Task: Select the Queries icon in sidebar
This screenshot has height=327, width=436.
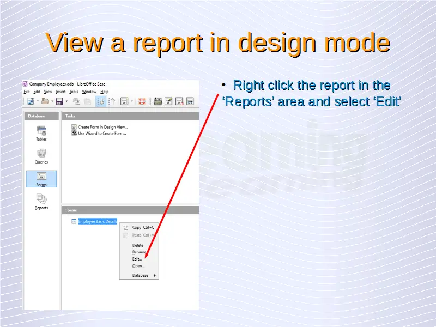Action: (x=41, y=154)
